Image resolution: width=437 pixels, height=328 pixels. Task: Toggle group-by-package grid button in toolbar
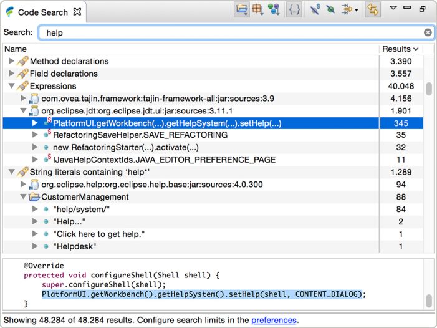pos(257,10)
